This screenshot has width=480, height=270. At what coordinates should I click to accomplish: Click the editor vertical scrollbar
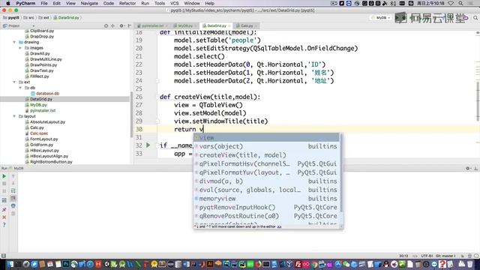(478, 101)
